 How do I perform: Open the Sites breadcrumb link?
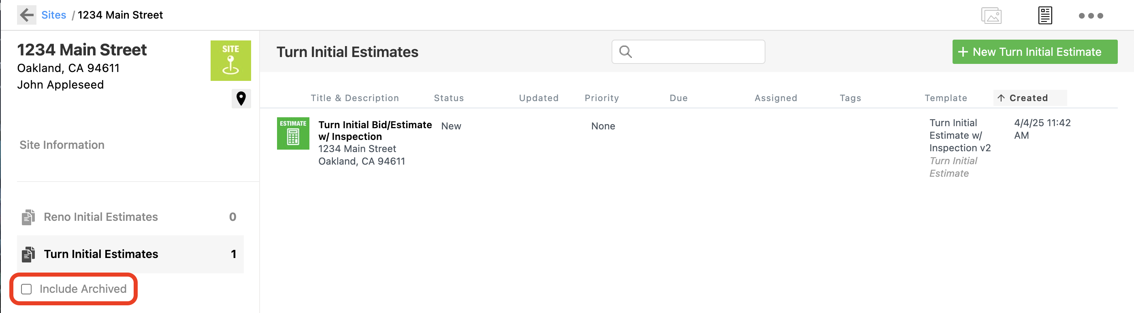pyautogui.click(x=53, y=15)
